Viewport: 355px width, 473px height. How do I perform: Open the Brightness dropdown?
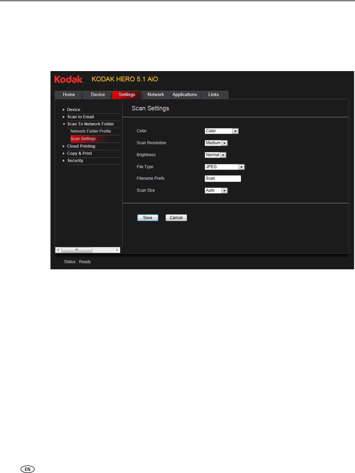click(x=215, y=155)
